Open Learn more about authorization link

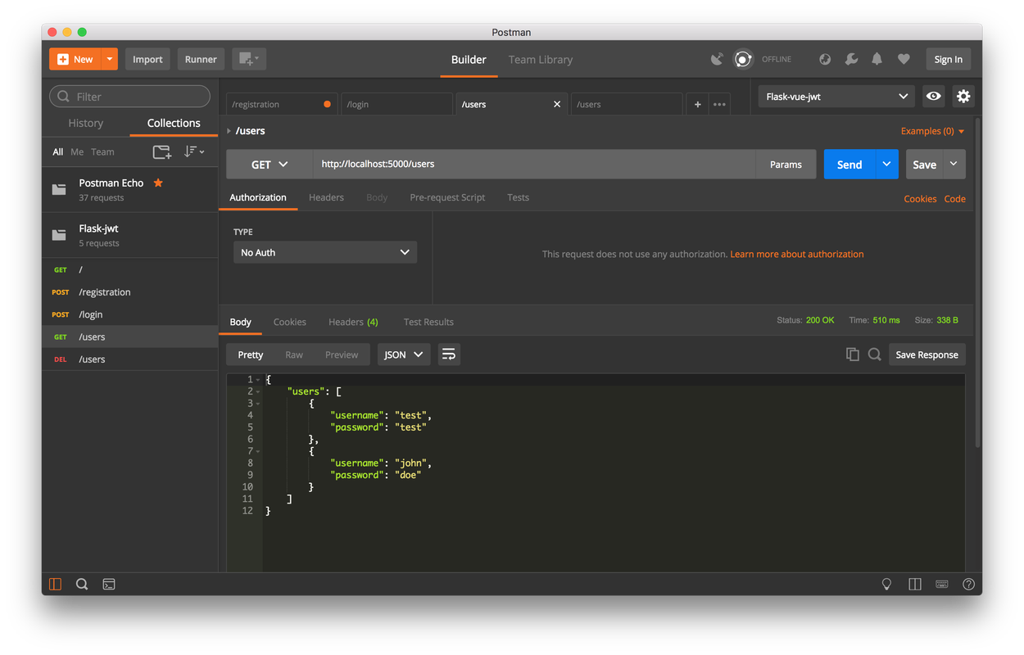point(797,254)
